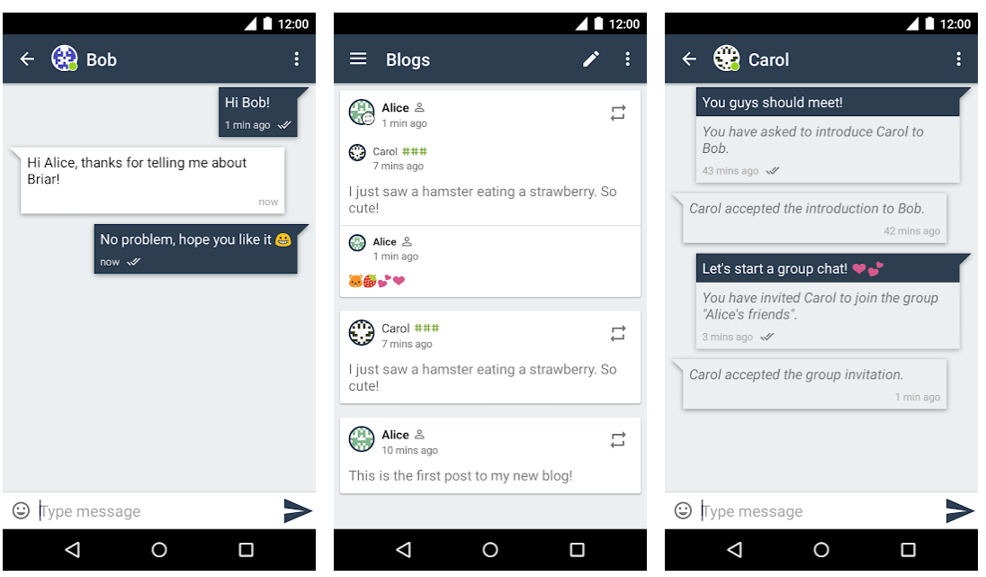Open Carol's avatar in the chat header
The image size is (986, 577).
726,59
